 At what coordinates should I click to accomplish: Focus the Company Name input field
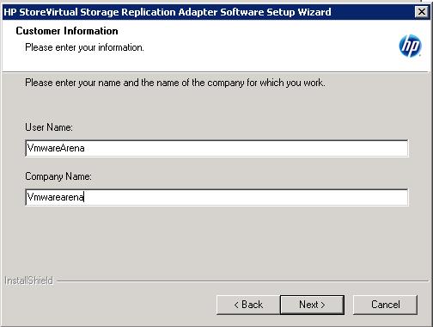click(x=216, y=197)
